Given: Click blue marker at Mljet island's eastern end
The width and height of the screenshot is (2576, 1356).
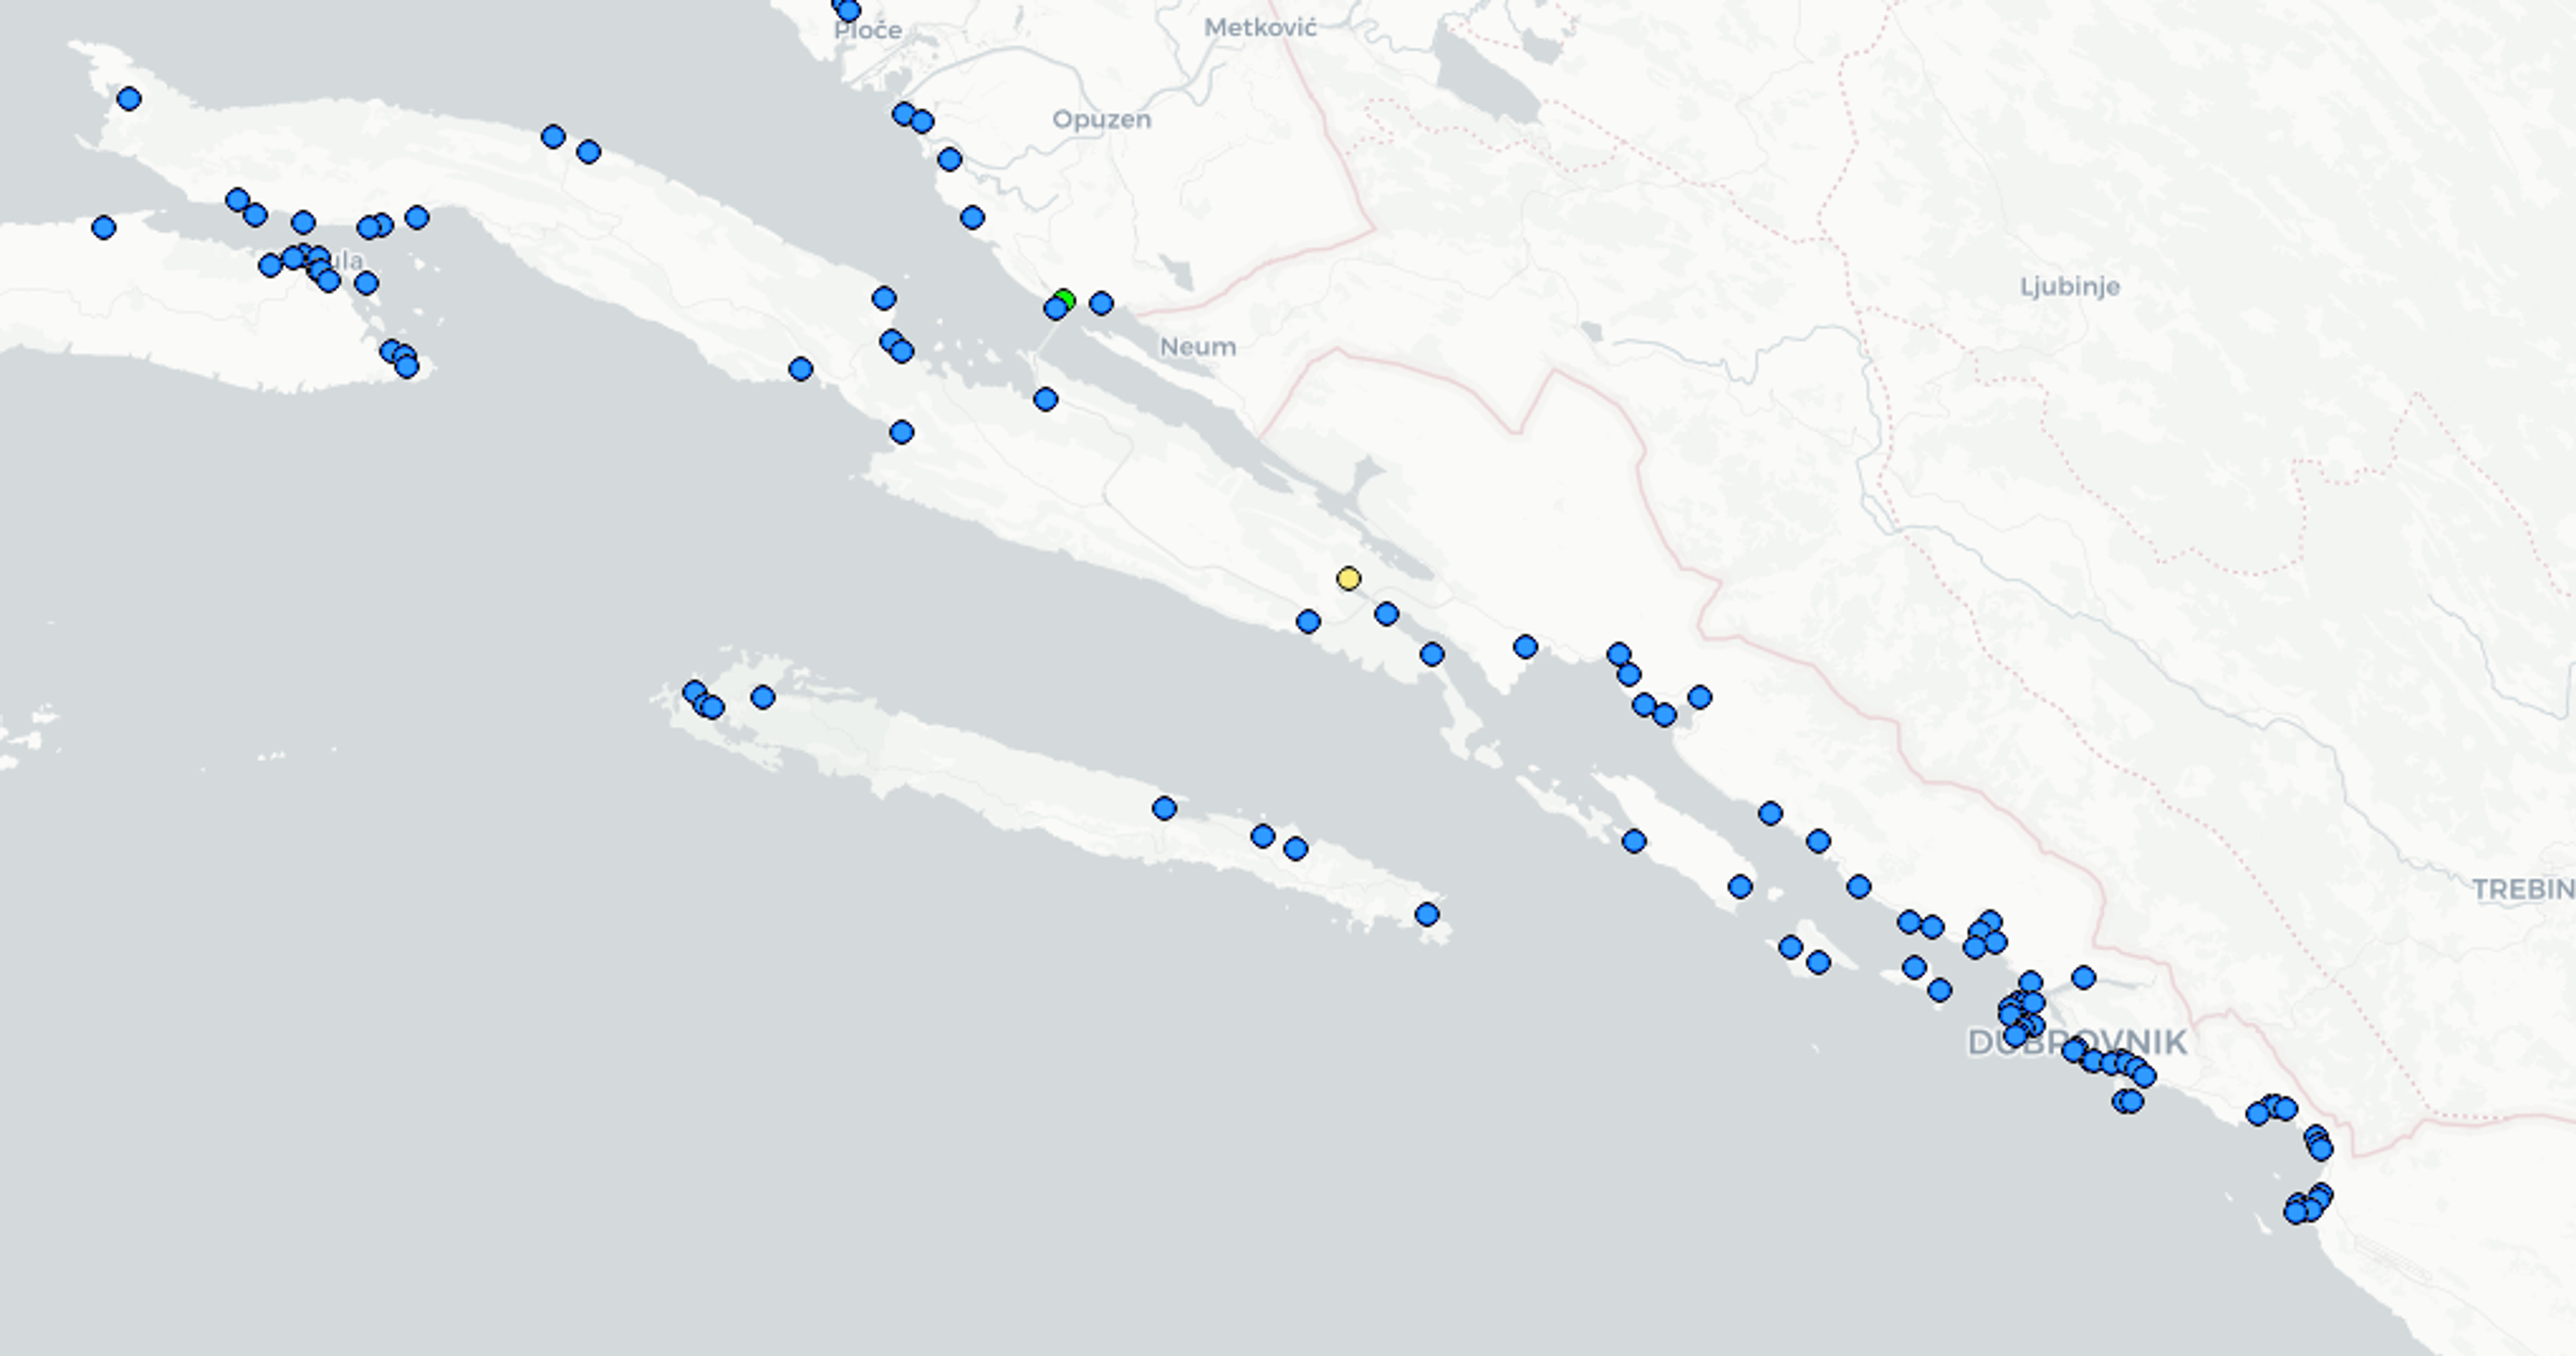Looking at the screenshot, I should [x=1427, y=914].
